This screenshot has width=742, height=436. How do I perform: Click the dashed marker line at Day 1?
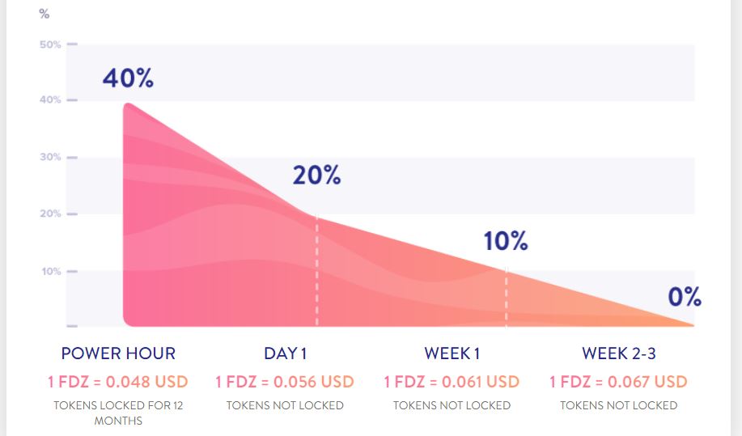(317, 270)
